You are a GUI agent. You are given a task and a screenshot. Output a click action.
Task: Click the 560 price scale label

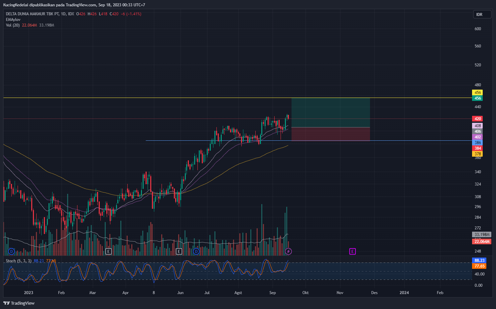point(478,46)
